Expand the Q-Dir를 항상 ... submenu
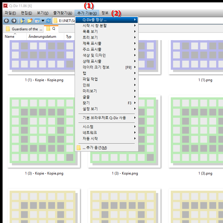Image resolution: width=223 pixels, height=223 pixels. pos(106,20)
